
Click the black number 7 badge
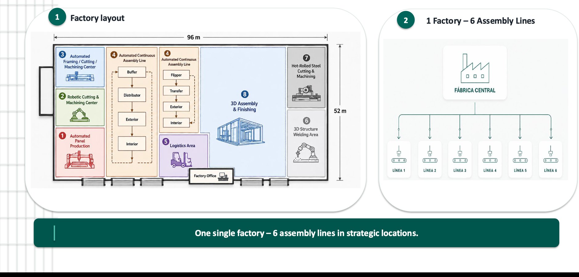coord(306,58)
